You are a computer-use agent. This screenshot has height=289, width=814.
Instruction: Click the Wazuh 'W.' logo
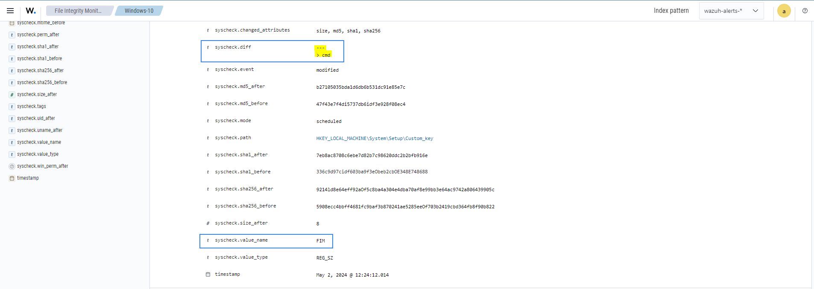(x=30, y=11)
